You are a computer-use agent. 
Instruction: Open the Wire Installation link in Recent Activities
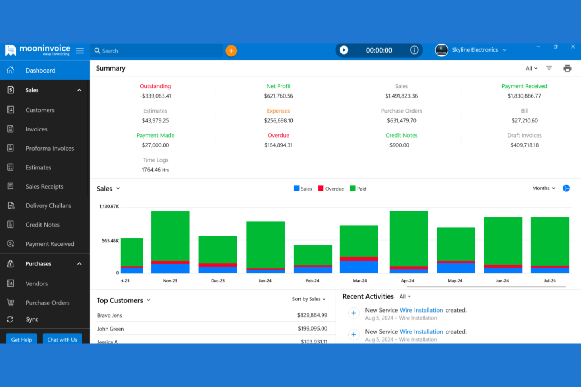(x=421, y=310)
